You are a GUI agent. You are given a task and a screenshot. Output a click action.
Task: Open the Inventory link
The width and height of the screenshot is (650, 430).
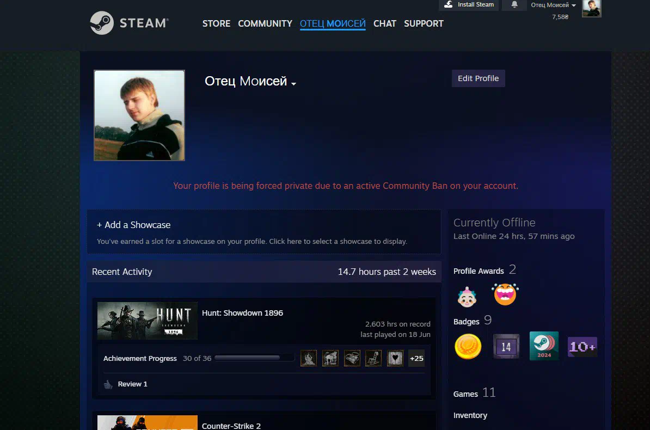[x=470, y=415]
